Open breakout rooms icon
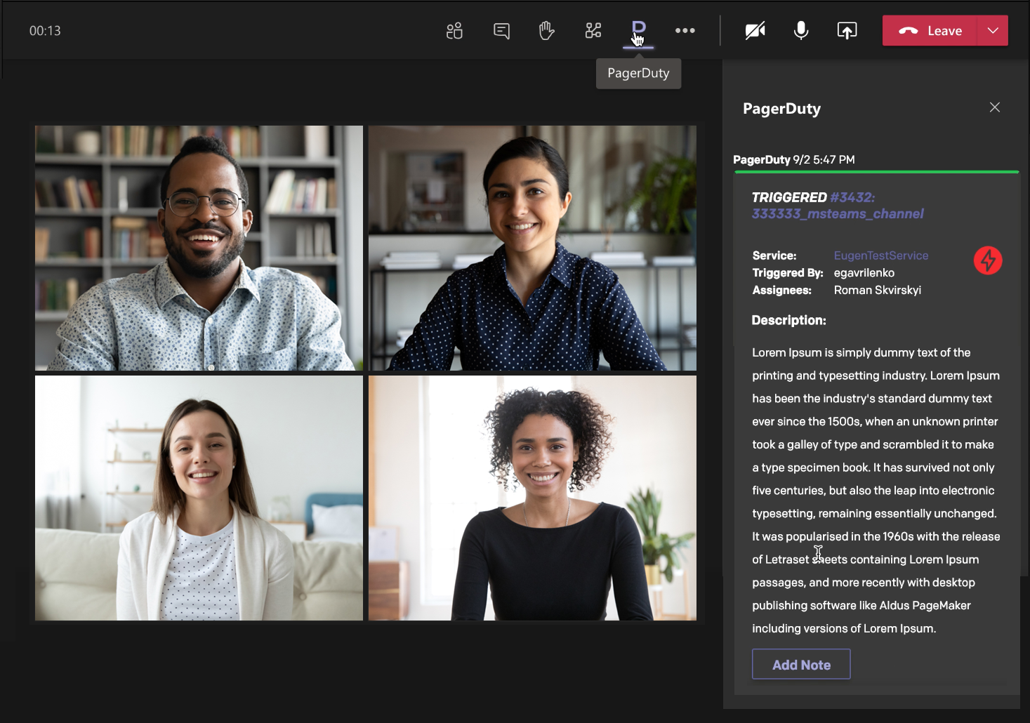Viewport: 1030px width, 723px height. coord(593,31)
